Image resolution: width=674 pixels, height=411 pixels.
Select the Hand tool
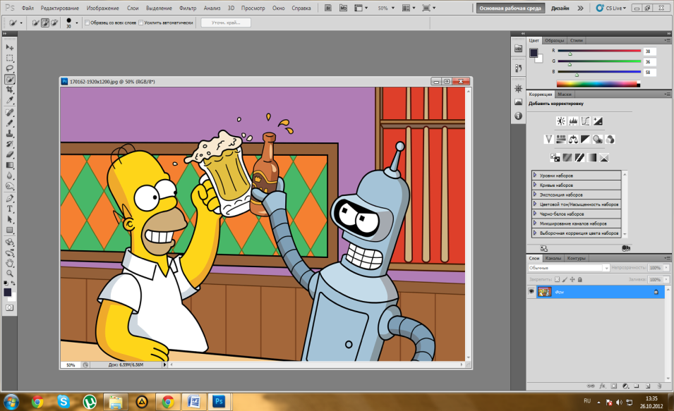(x=9, y=263)
